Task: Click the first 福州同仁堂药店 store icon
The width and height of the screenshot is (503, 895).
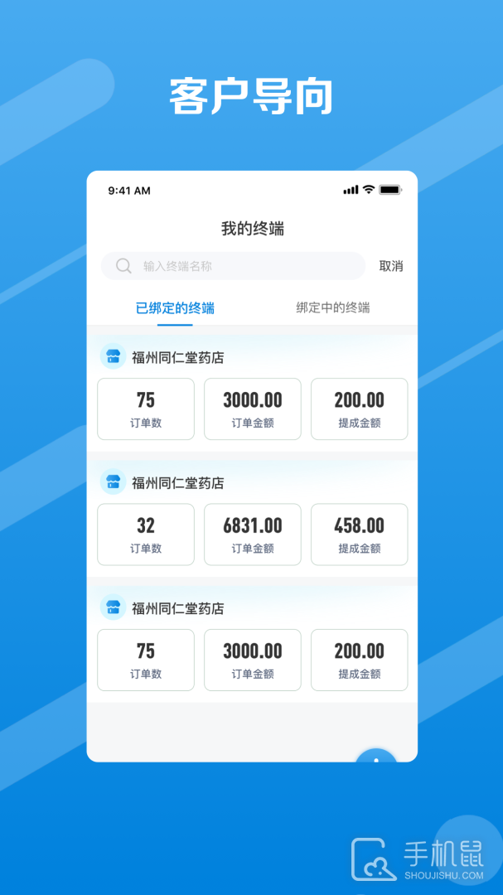Action: (113, 356)
